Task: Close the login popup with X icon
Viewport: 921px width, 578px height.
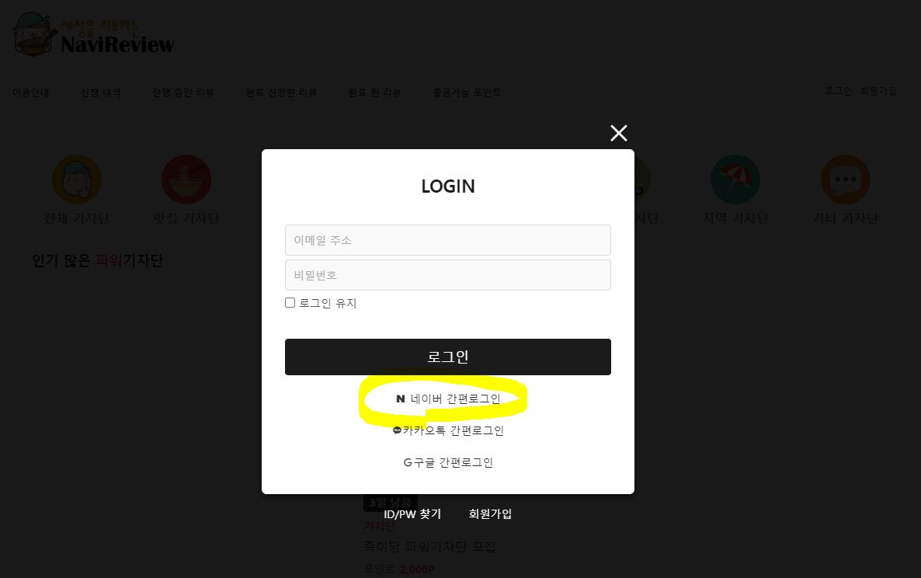Action: [x=618, y=134]
